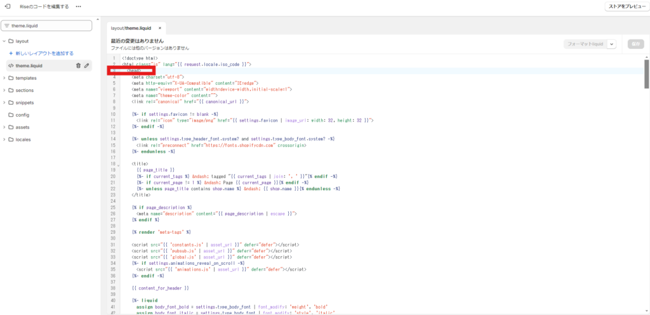Viewport: 650px width, 315px height.
Task: Fold the title block at line 18
Action: click(x=119, y=164)
